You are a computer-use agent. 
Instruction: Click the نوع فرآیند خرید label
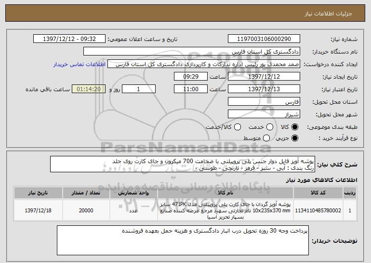click(338, 138)
